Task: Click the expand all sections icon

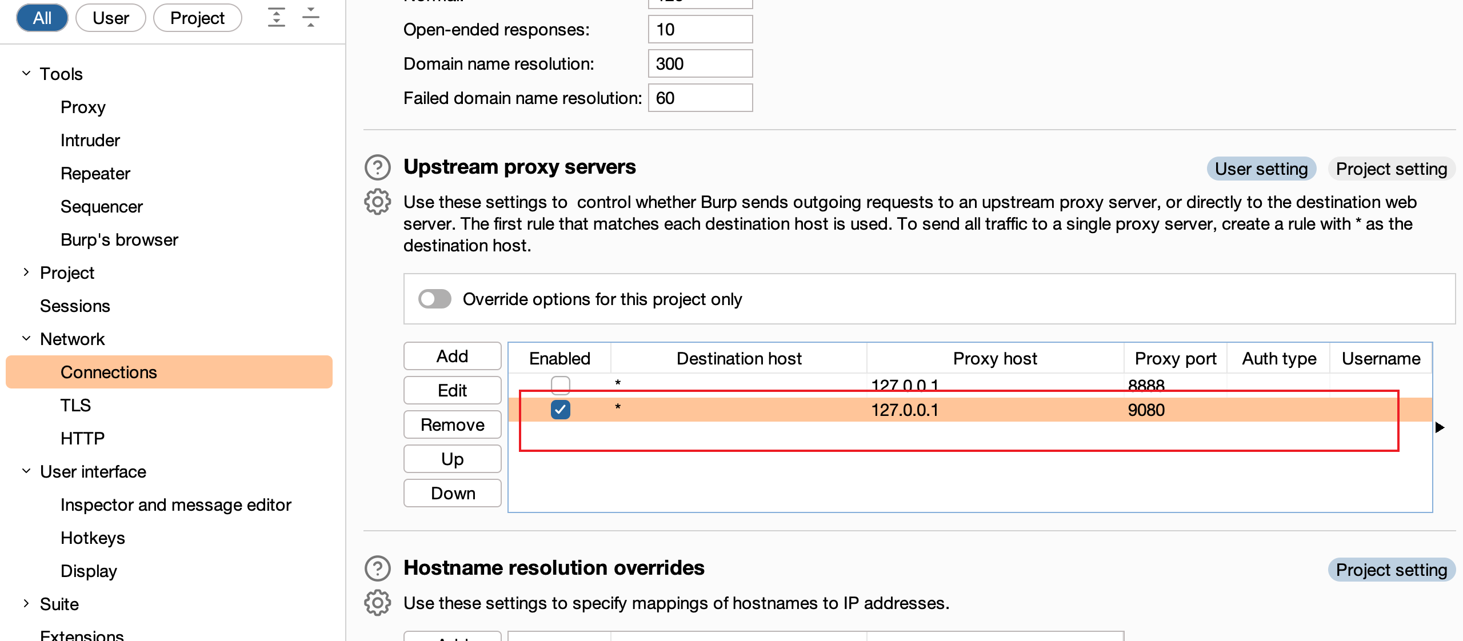Action: pos(277,17)
